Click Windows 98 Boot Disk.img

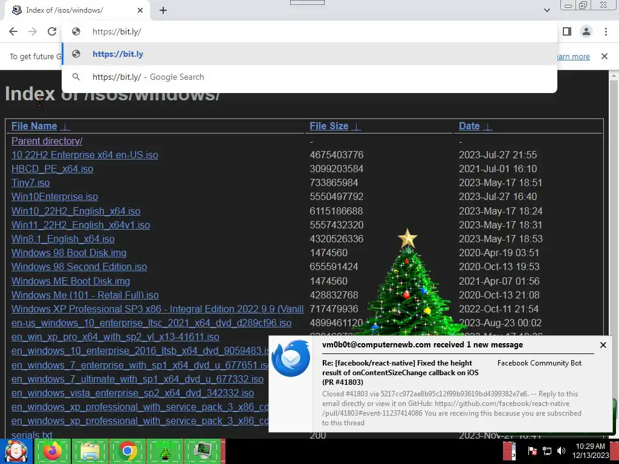[x=69, y=253]
